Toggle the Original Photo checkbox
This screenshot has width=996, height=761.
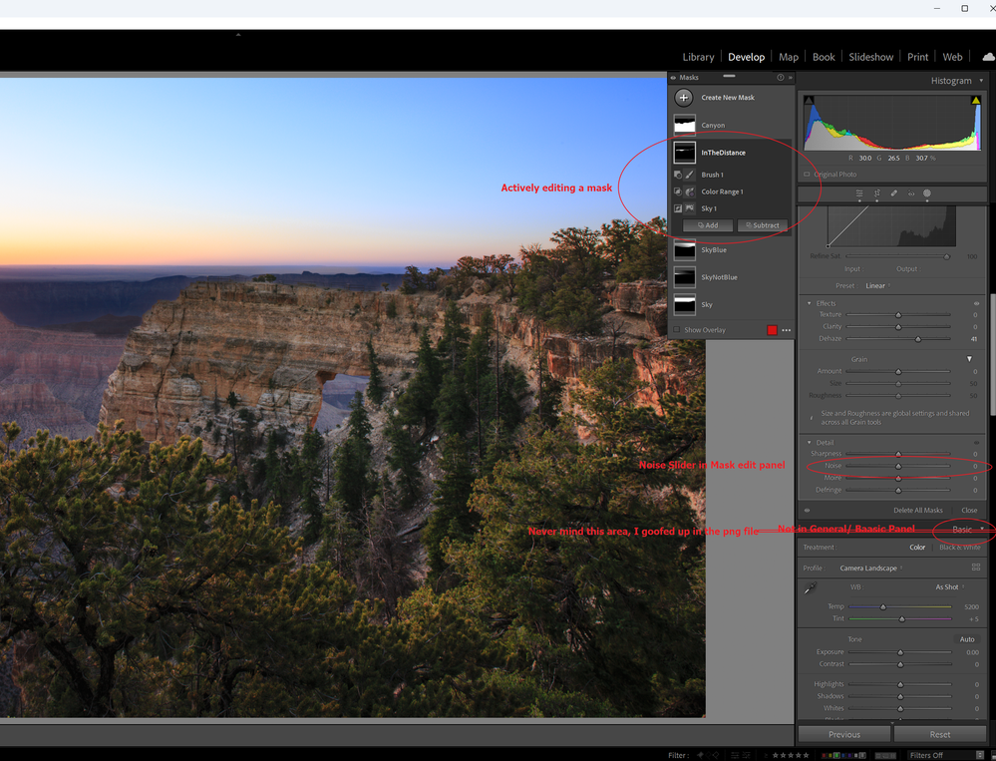807,175
